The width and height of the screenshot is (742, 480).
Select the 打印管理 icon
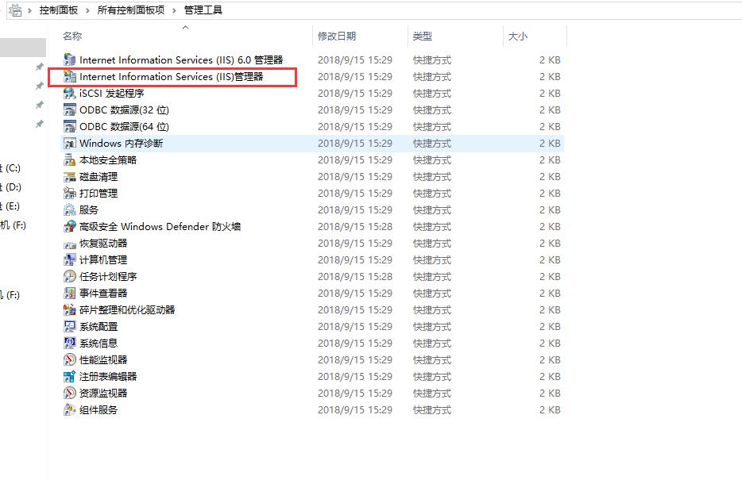pyautogui.click(x=70, y=194)
